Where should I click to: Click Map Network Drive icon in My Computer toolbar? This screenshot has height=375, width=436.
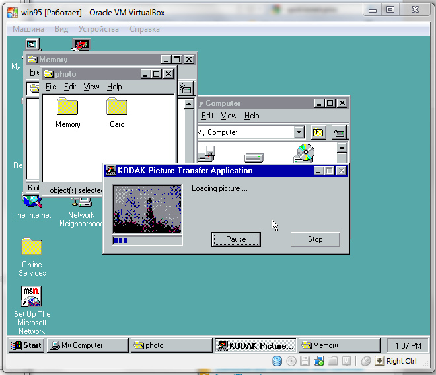point(339,132)
